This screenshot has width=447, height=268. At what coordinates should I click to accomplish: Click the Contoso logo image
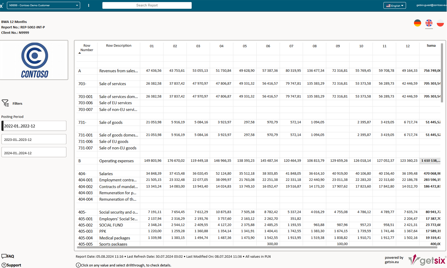point(34,60)
